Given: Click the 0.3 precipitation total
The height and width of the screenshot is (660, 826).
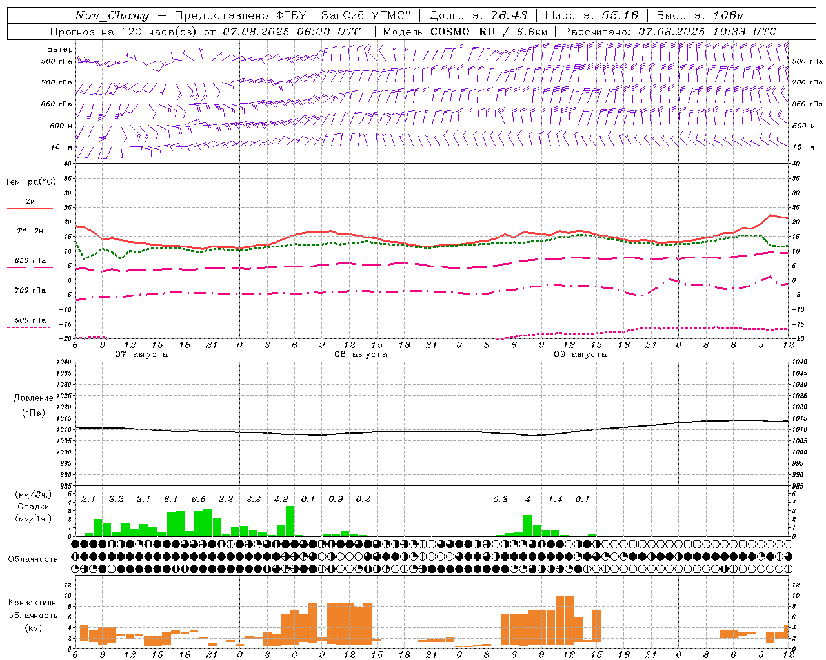Looking at the screenshot, I should (500, 499).
